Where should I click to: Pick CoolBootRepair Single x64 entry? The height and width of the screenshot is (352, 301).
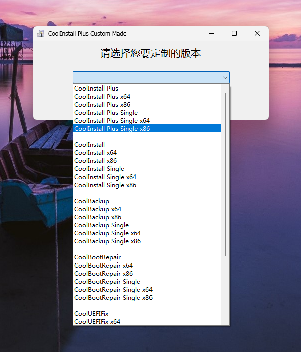pyautogui.click(x=113, y=290)
